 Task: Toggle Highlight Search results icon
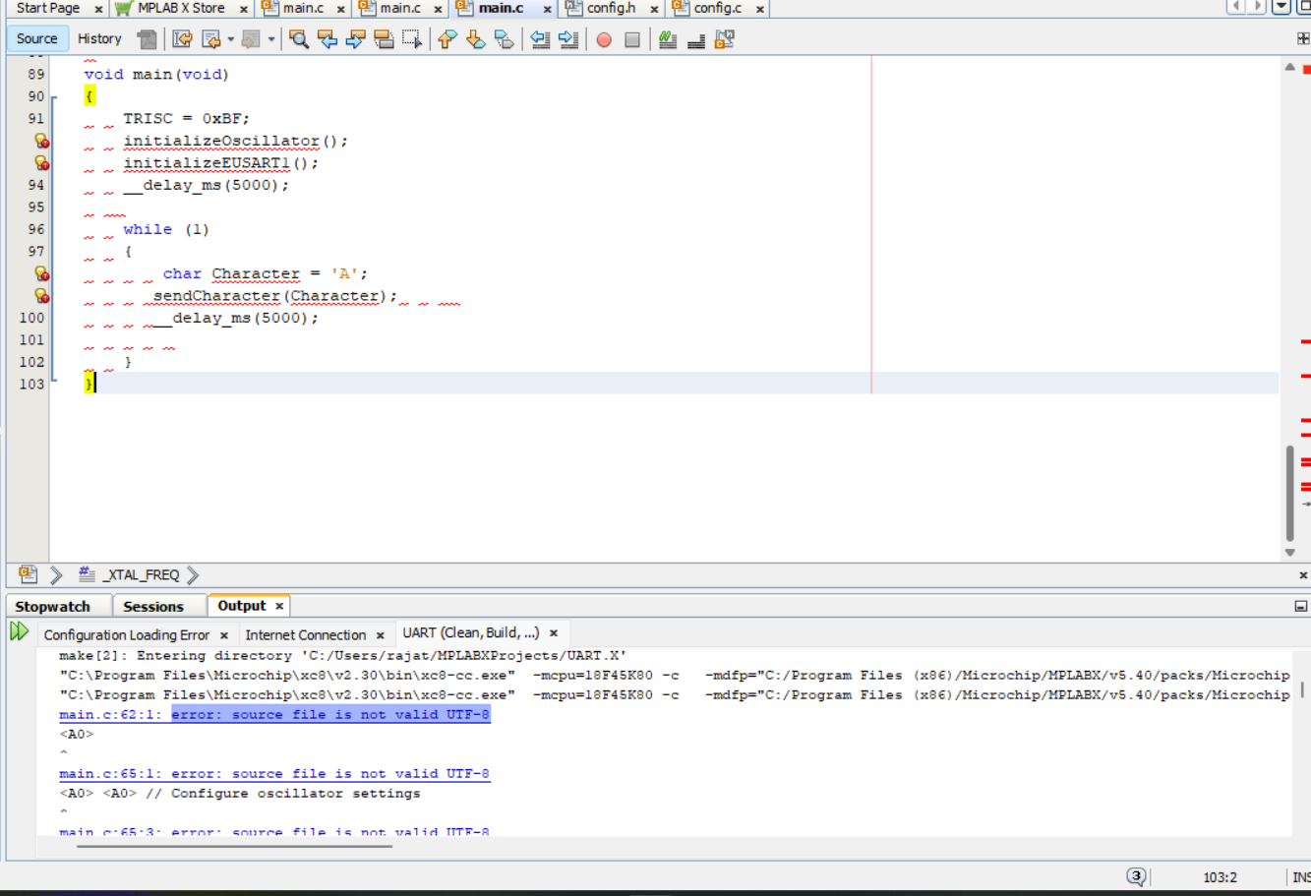[385, 39]
